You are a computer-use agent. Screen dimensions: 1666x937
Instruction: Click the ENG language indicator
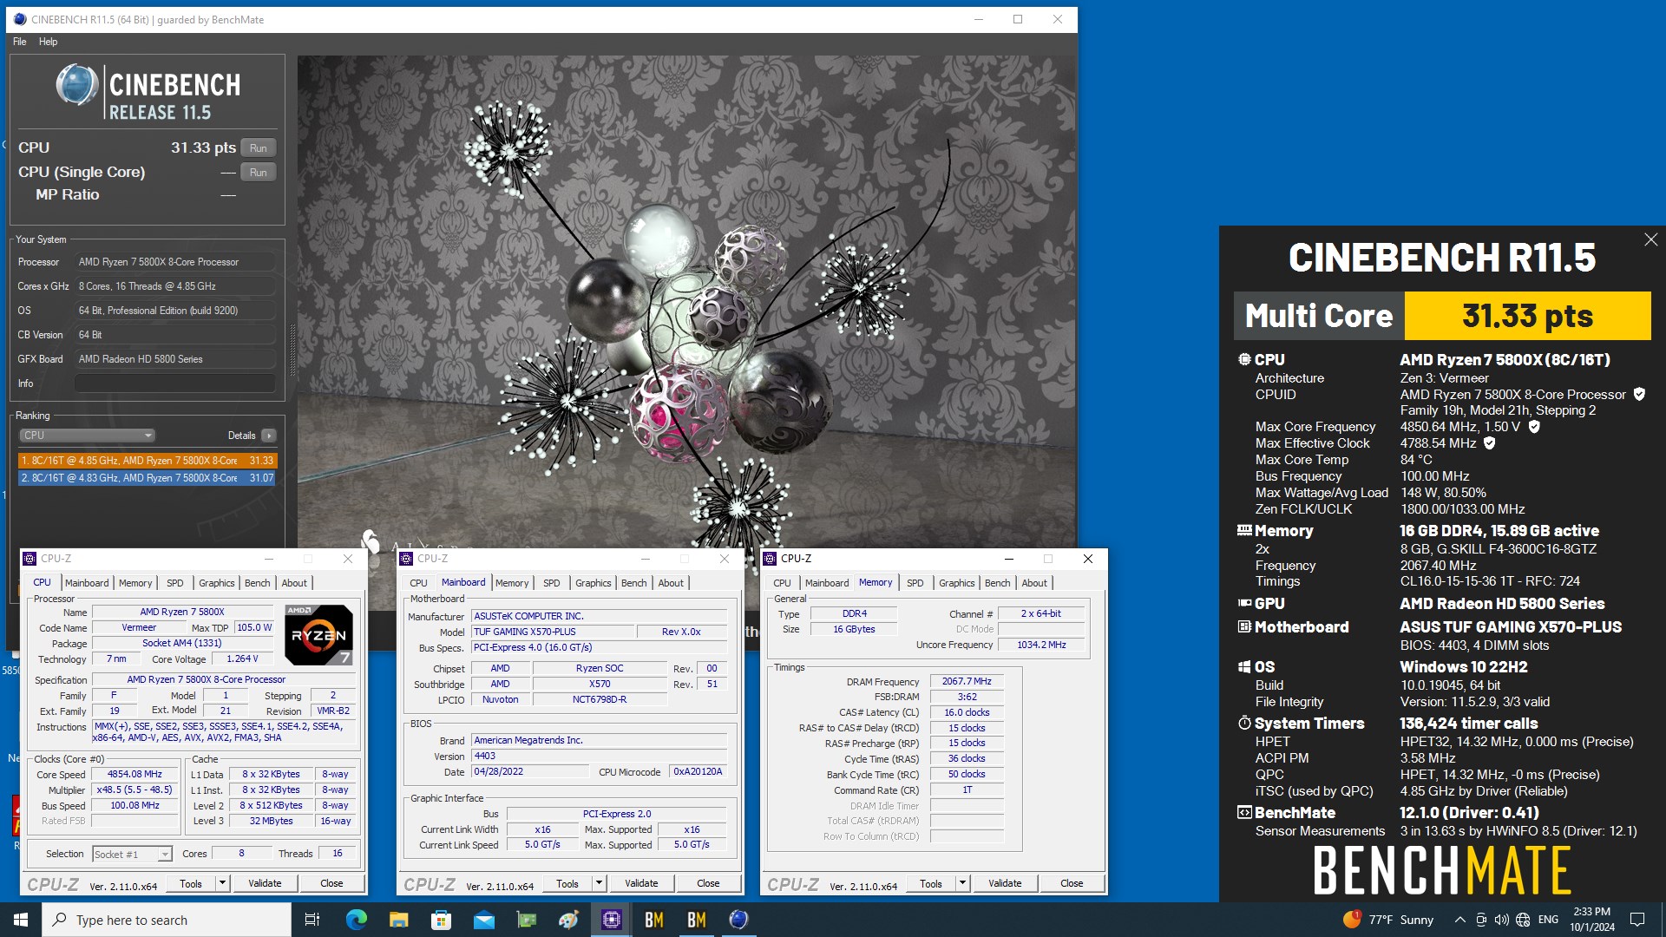point(1548,920)
